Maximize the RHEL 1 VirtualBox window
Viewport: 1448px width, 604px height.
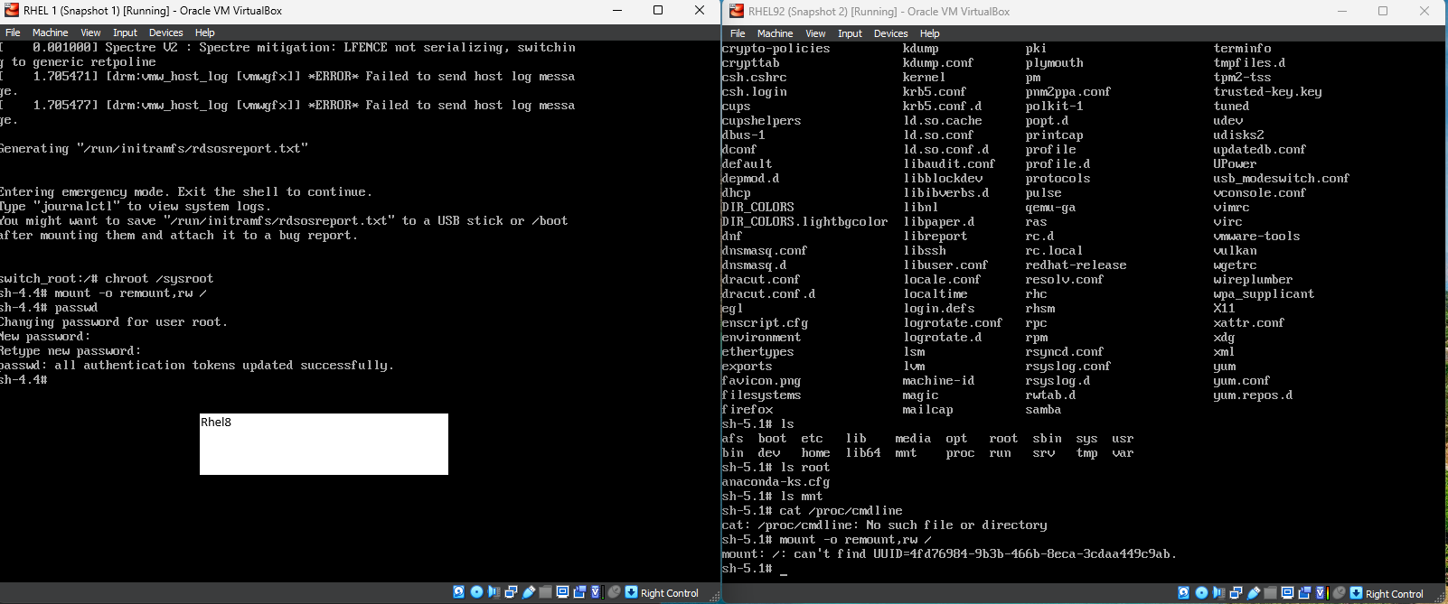pyautogui.click(x=658, y=10)
